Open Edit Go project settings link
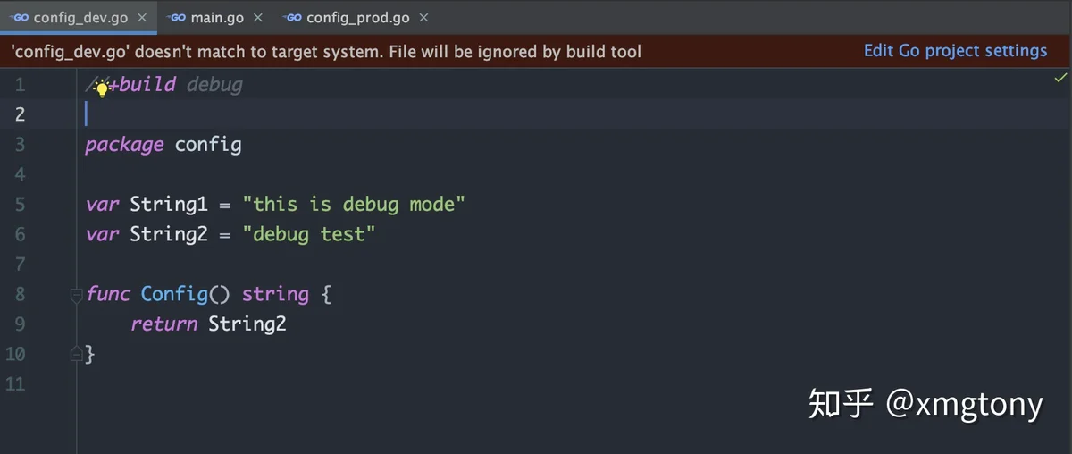 pos(955,51)
